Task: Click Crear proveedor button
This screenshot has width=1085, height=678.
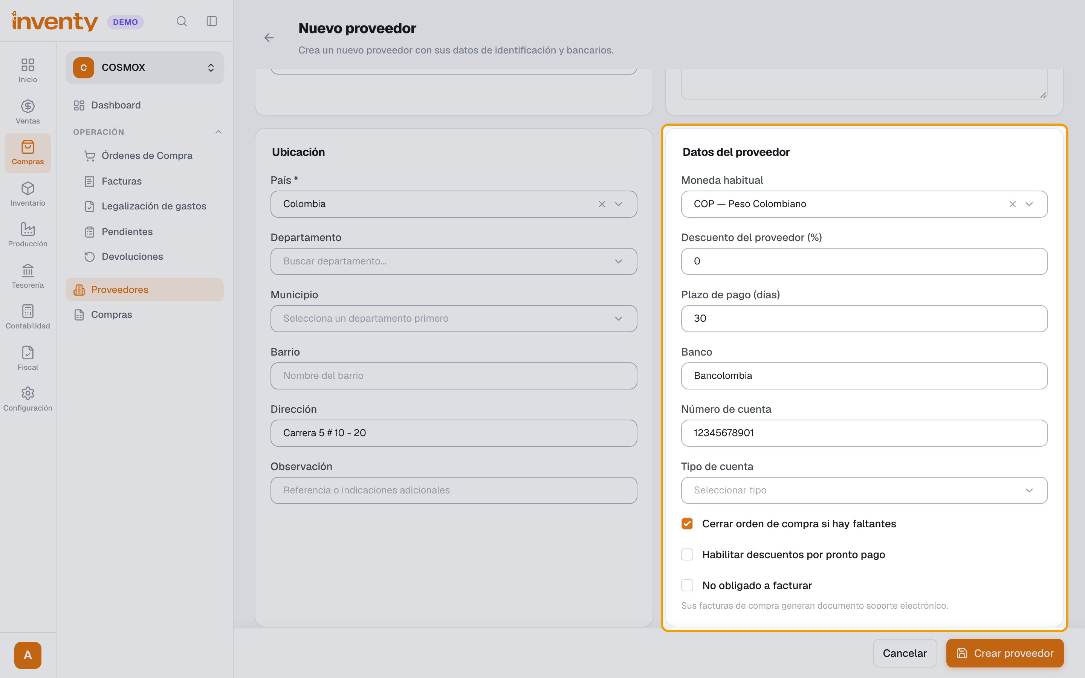Action: coord(1005,653)
